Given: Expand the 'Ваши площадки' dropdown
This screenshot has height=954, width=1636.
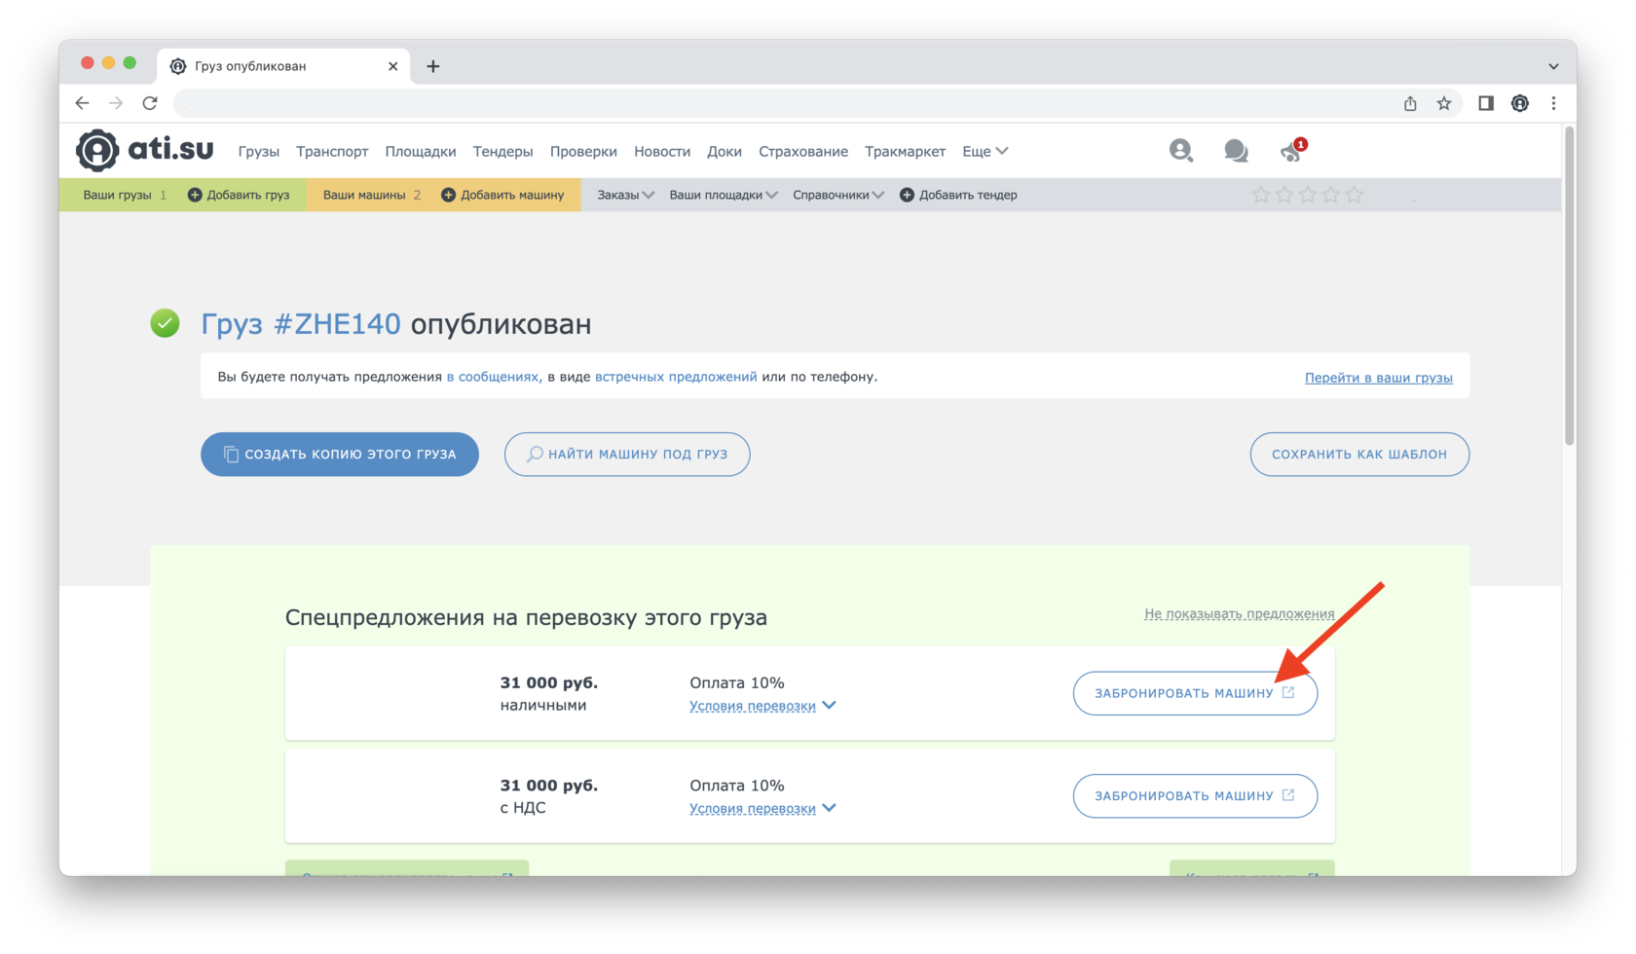Looking at the screenshot, I should (x=724, y=195).
